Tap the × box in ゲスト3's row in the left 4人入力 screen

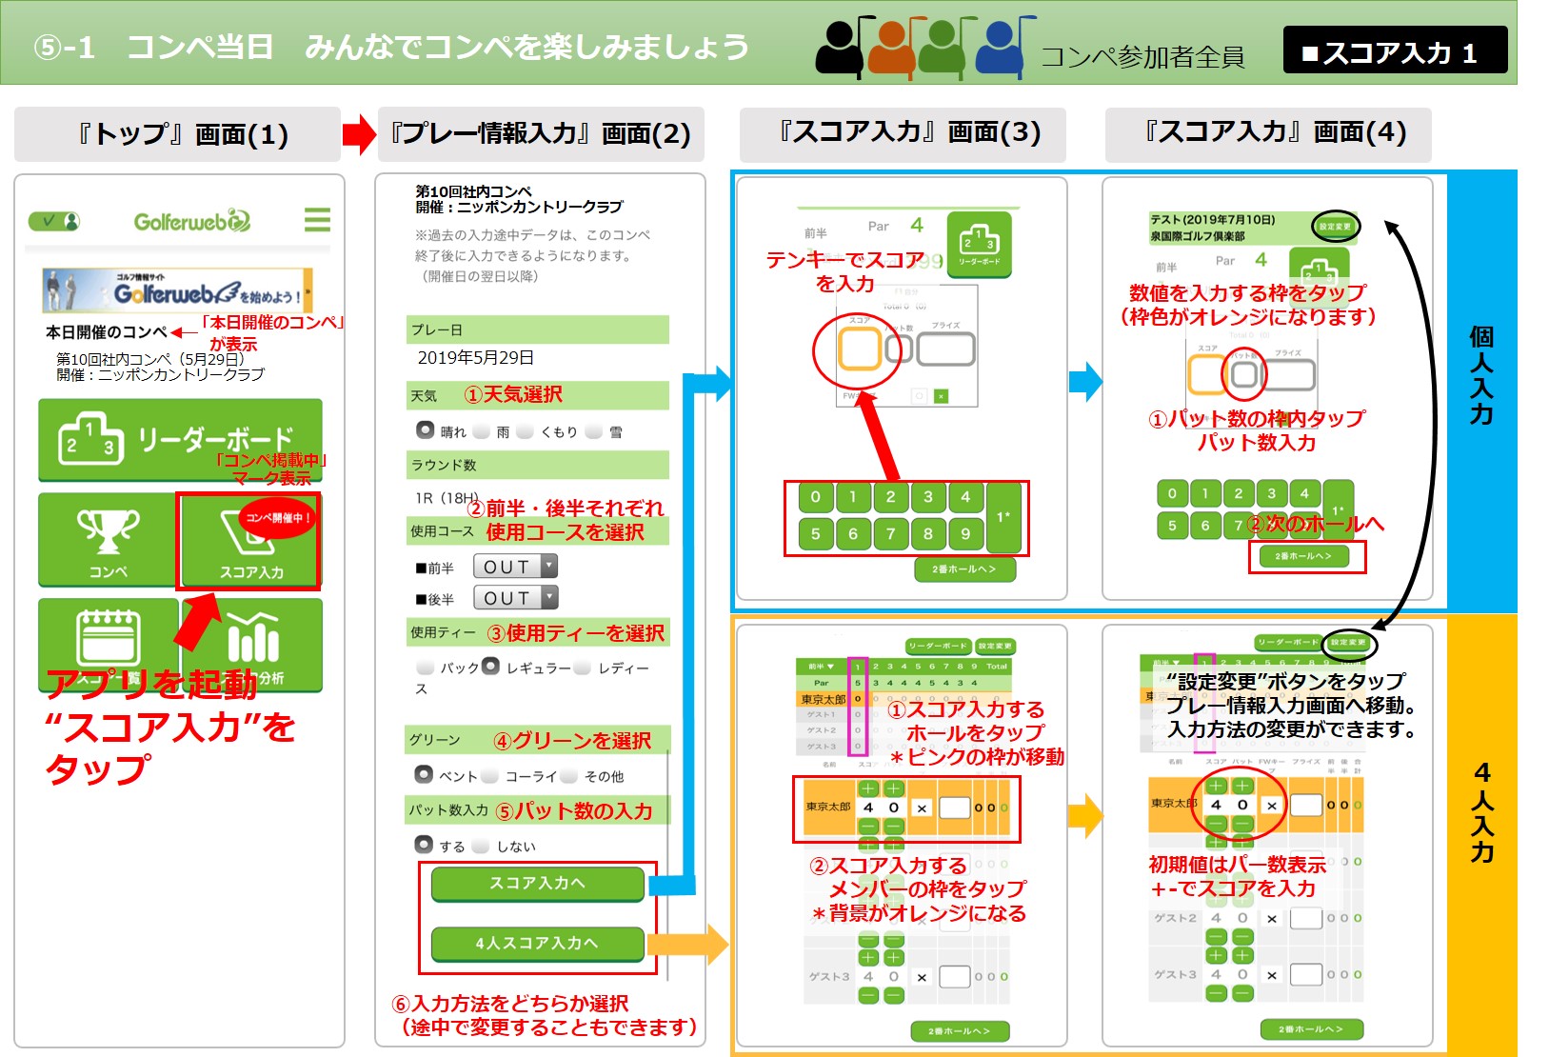pyautogui.click(x=921, y=977)
